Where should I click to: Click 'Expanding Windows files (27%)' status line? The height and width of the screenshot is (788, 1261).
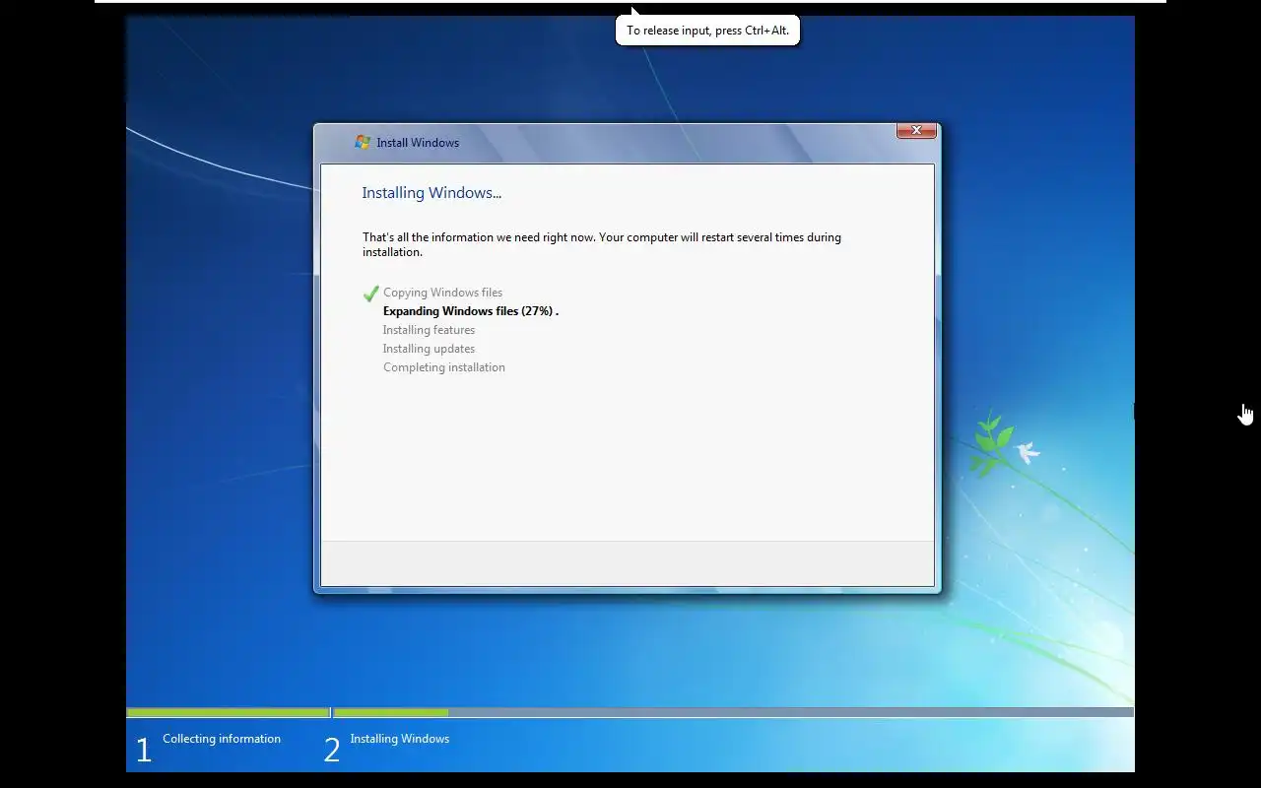(471, 311)
